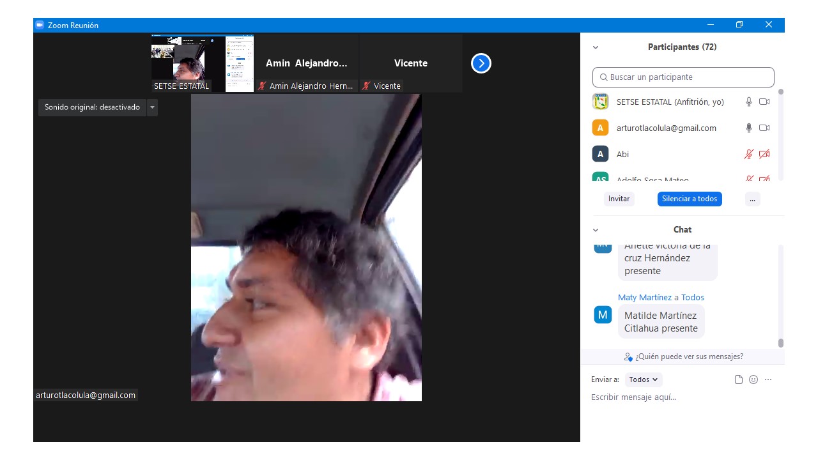
Task: Click muted mic icon on Amin Alejandro thumbnail
Action: (x=262, y=86)
